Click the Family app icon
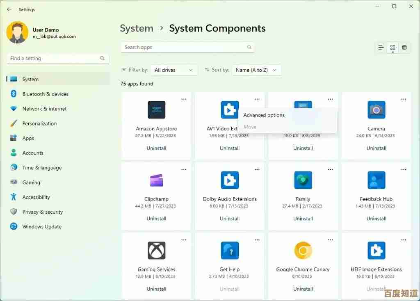This screenshot has width=420, height=301. 303,180
